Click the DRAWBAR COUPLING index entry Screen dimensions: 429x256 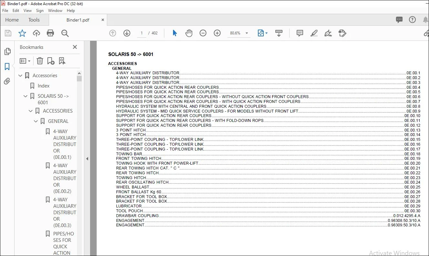tap(268, 216)
